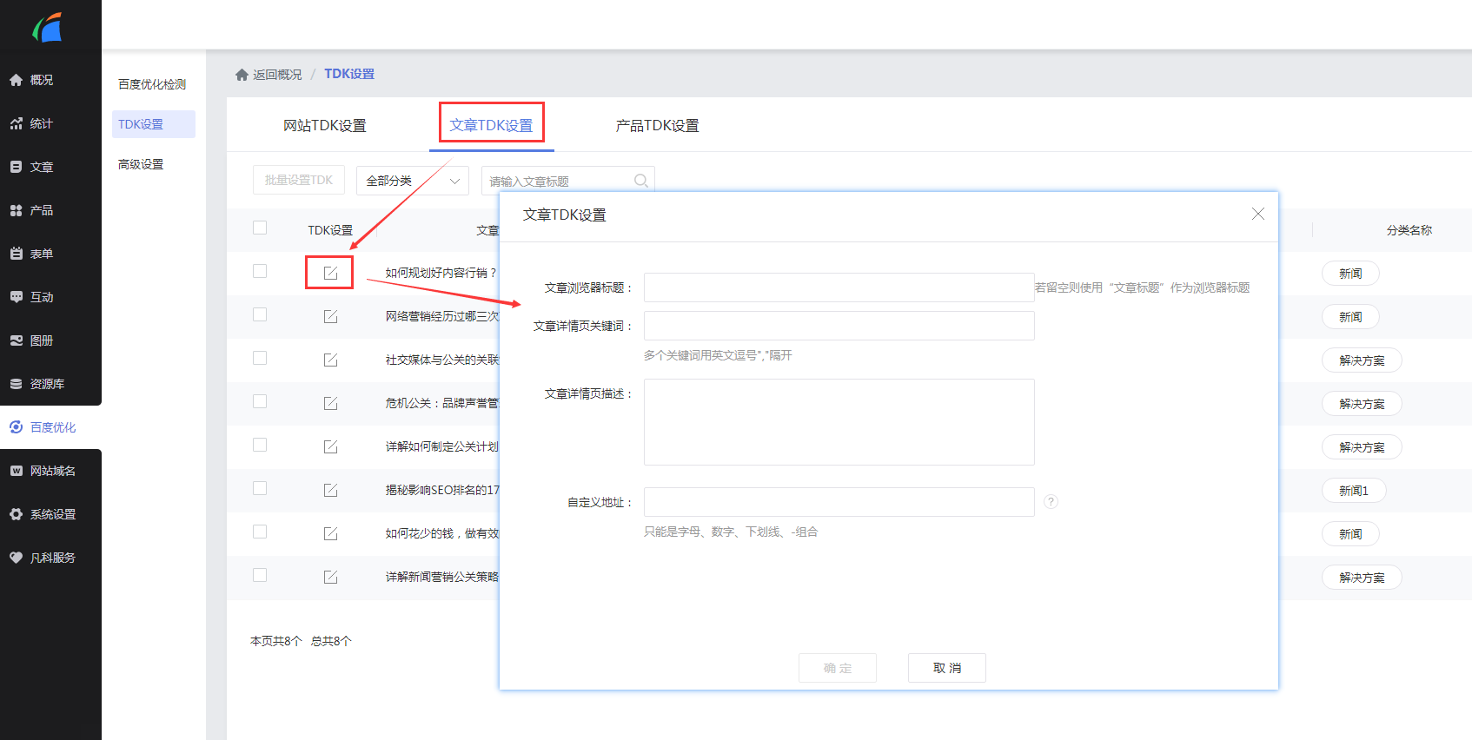Close the 文章TDK设置 dialog
The width and height of the screenshot is (1472, 740).
pos(1257,214)
